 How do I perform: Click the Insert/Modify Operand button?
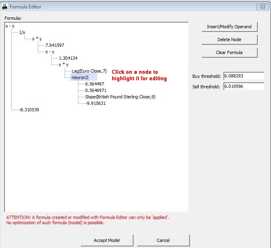(x=229, y=27)
